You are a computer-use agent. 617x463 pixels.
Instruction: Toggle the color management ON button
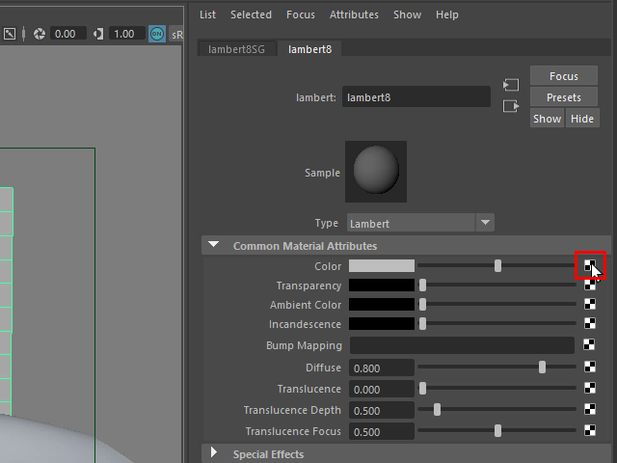pyautogui.click(x=156, y=34)
